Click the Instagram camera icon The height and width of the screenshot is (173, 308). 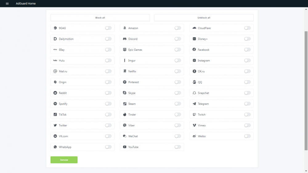[x=194, y=61]
